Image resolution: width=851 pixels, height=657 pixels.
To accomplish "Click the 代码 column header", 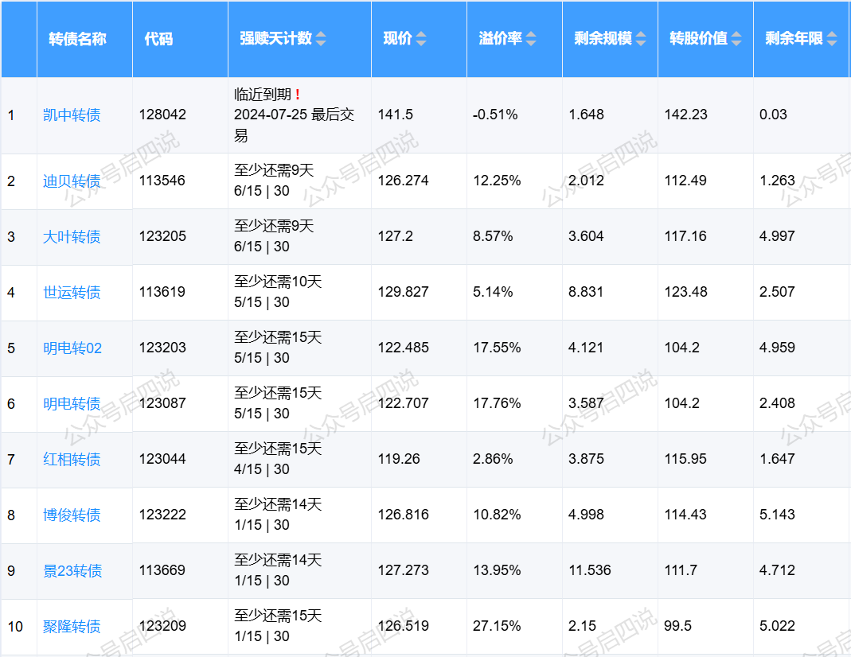I will tap(158, 39).
